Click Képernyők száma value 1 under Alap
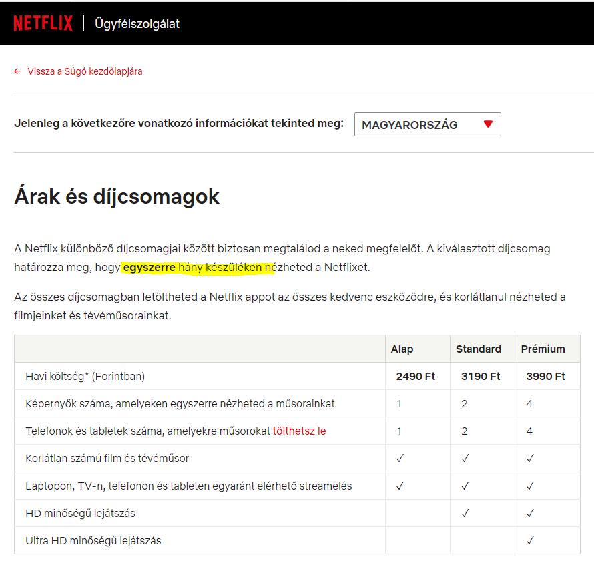Image resolution: width=594 pixels, height=563 pixels. coord(399,404)
